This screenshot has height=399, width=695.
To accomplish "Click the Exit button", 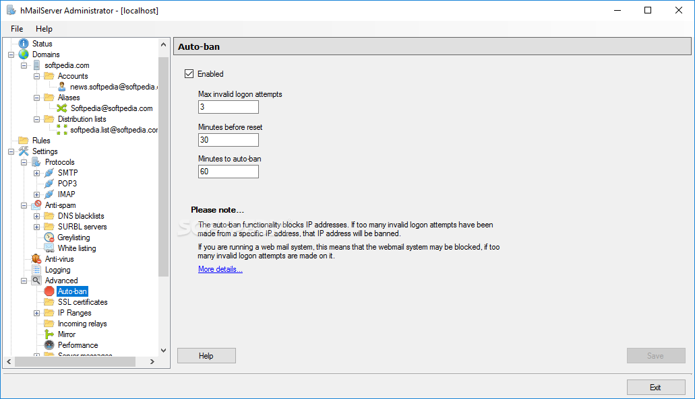I will click(x=655, y=388).
